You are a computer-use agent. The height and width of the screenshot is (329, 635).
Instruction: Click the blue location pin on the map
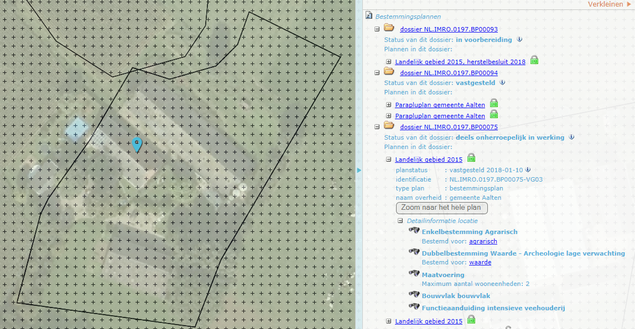pyautogui.click(x=137, y=144)
